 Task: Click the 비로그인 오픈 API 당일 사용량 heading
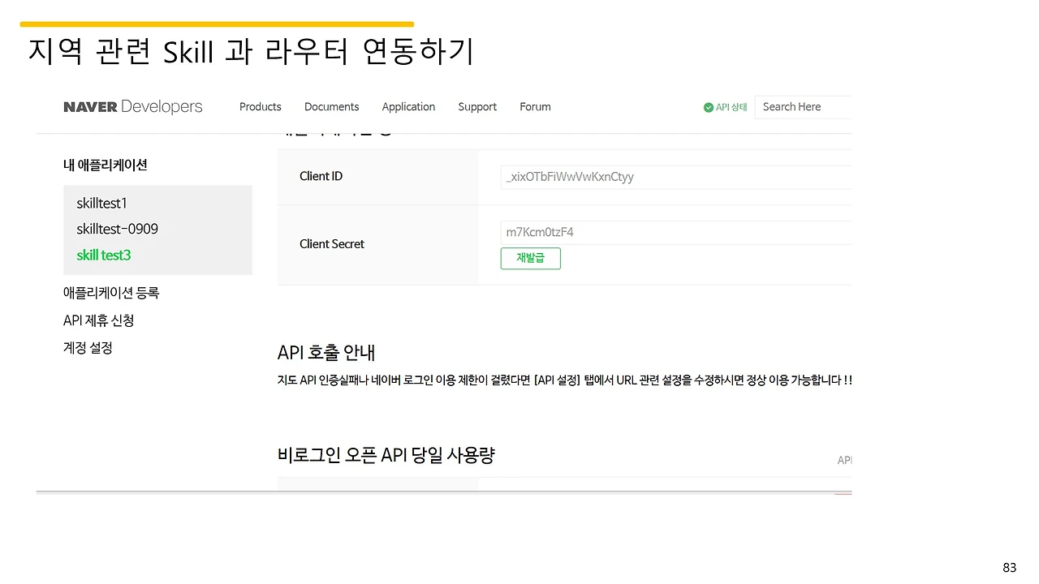[387, 455]
